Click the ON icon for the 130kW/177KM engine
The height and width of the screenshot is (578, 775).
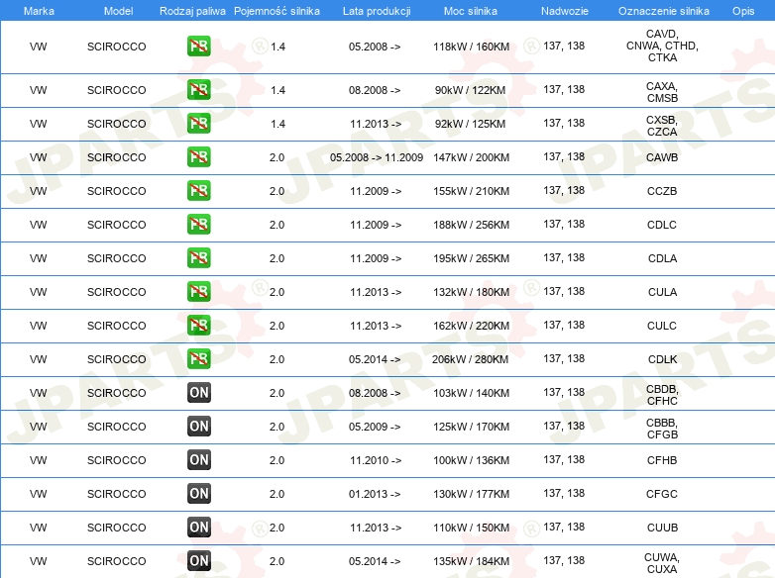point(198,494)
